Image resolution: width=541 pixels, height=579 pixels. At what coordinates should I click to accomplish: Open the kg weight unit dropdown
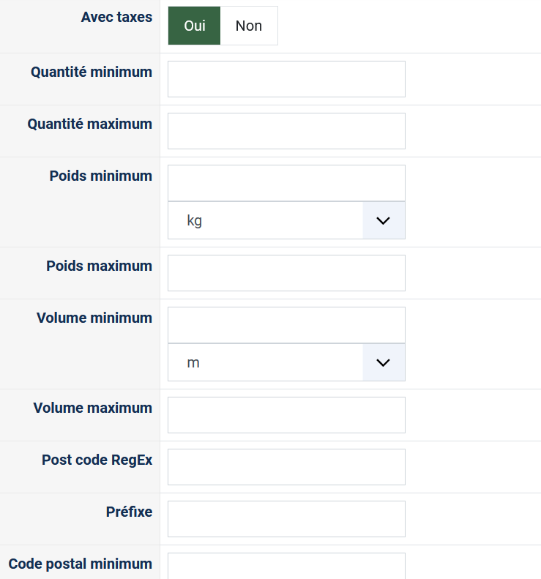coord(265,220)
